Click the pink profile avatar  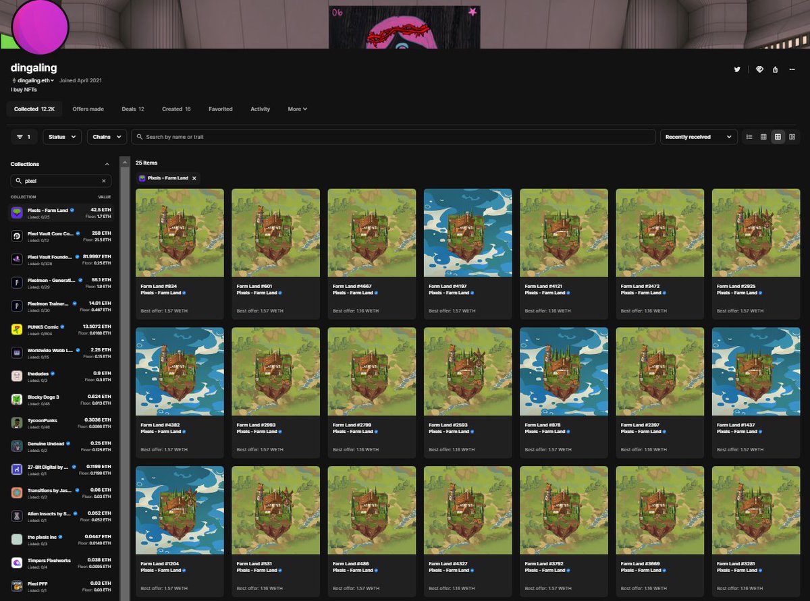(x=40, y=26)
